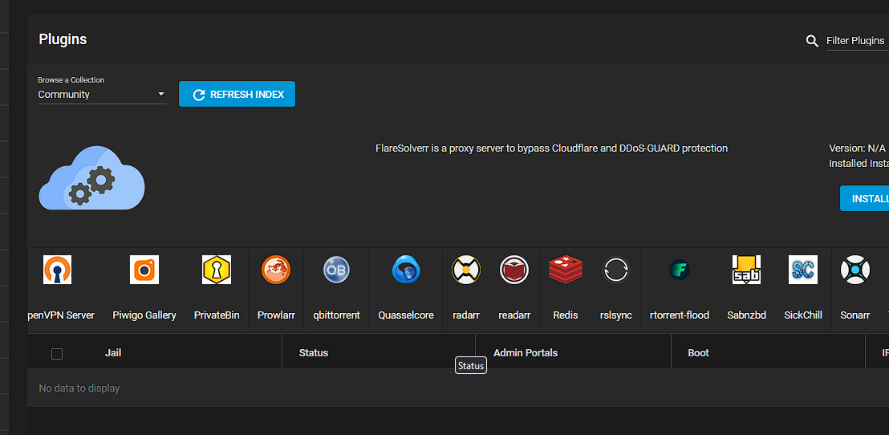Tick the select-all jails checkbox
Viewport: 889px width, 435px height.
[x=57, y=354]
